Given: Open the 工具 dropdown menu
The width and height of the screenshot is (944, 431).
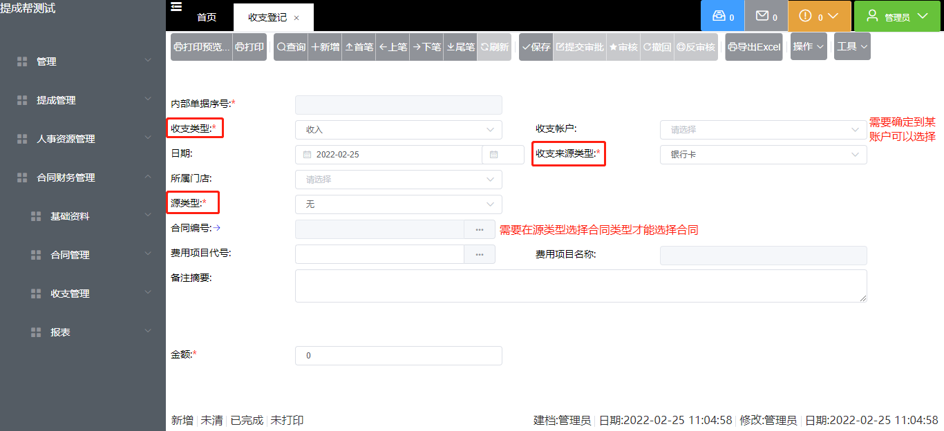Looking at the screenshot, I should [x=852, y=47].
